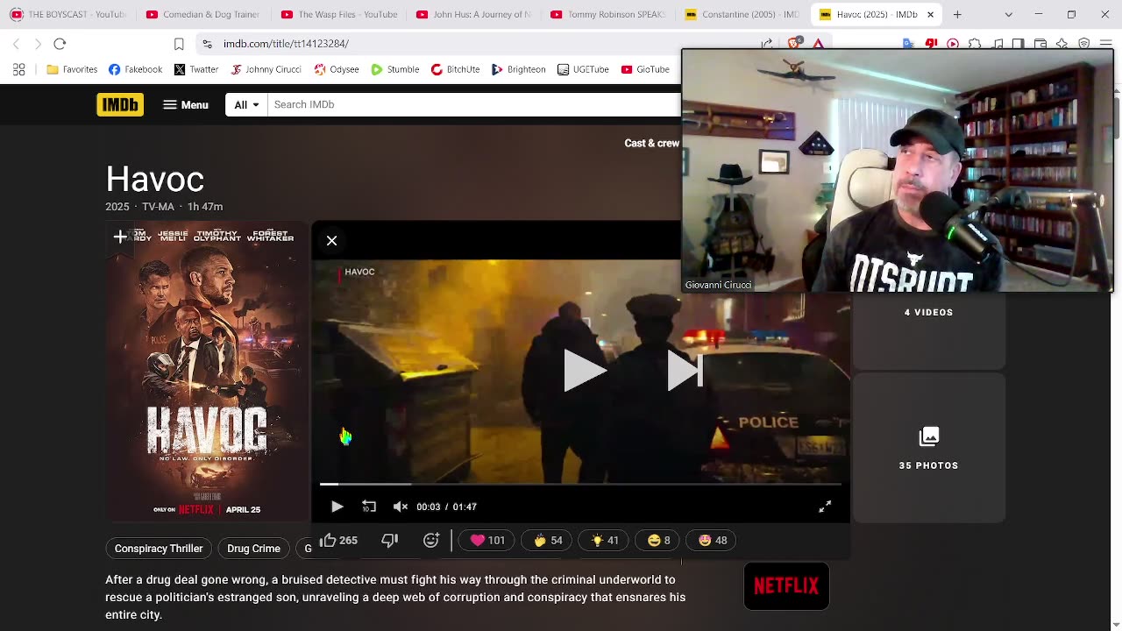Open the 35 Photos gallery
1122x631 pixels.
(x=928, y=448)
